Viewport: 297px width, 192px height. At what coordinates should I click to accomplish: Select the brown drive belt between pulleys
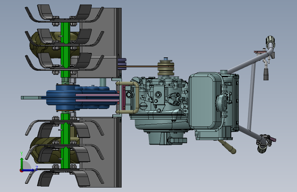click(x=142, y=66)
